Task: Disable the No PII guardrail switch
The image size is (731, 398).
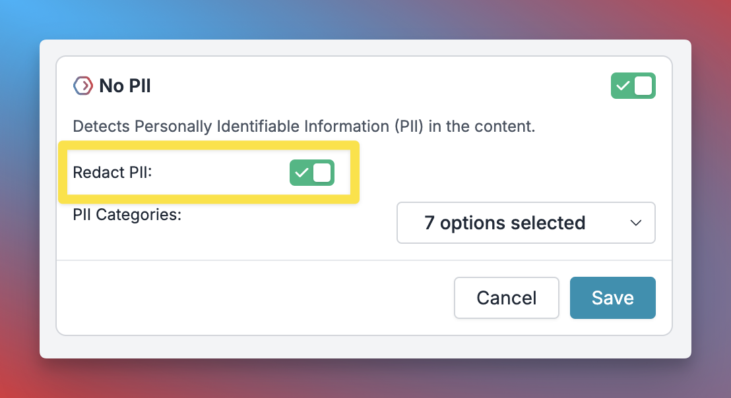Action: point(633,86)
